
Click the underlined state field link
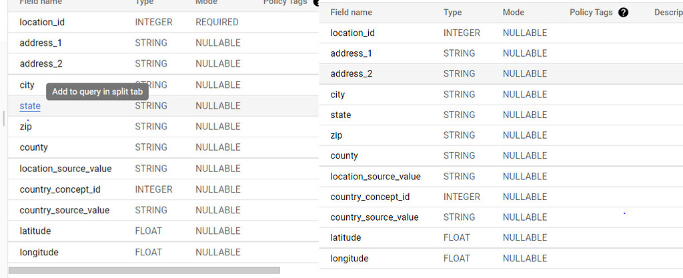tap(30, 106)
